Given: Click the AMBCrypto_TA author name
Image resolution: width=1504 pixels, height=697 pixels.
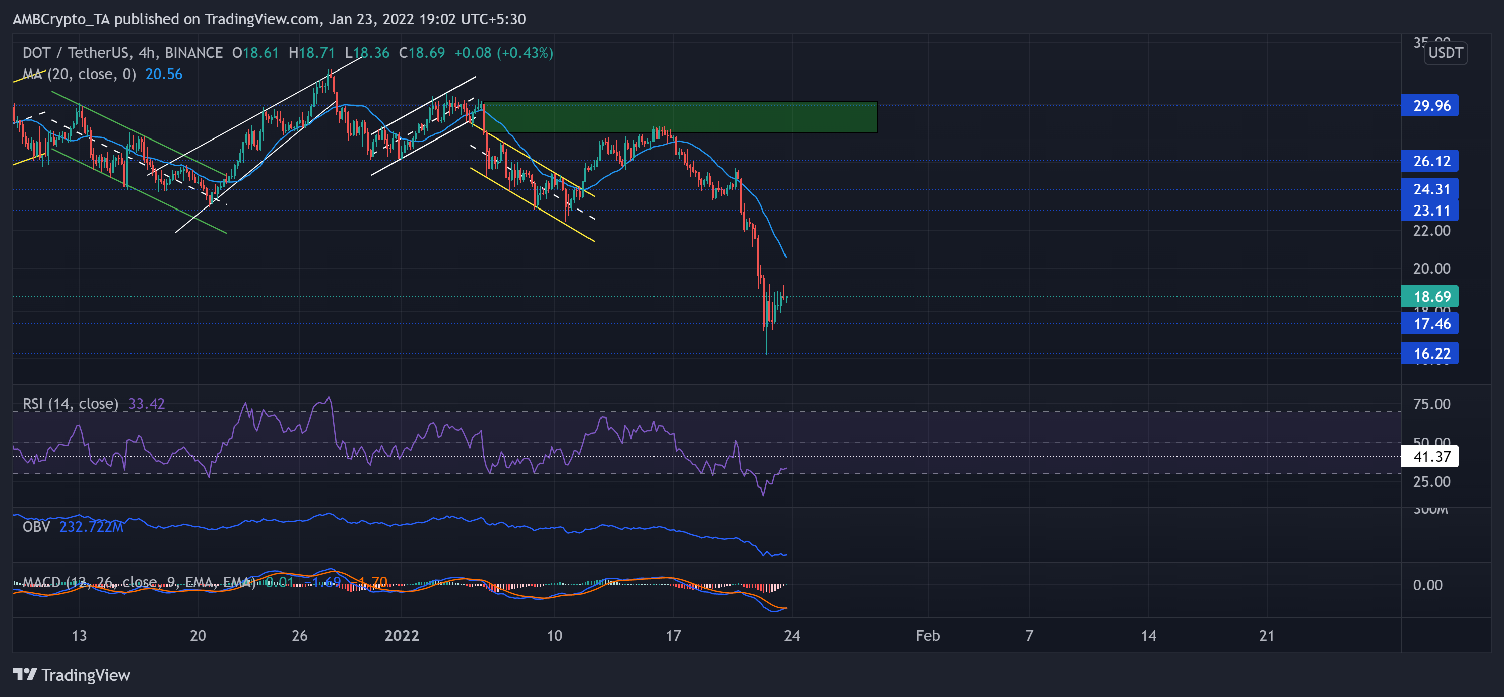Looking at the screenshot, I should pyautogui.click(x=61, y=19).
